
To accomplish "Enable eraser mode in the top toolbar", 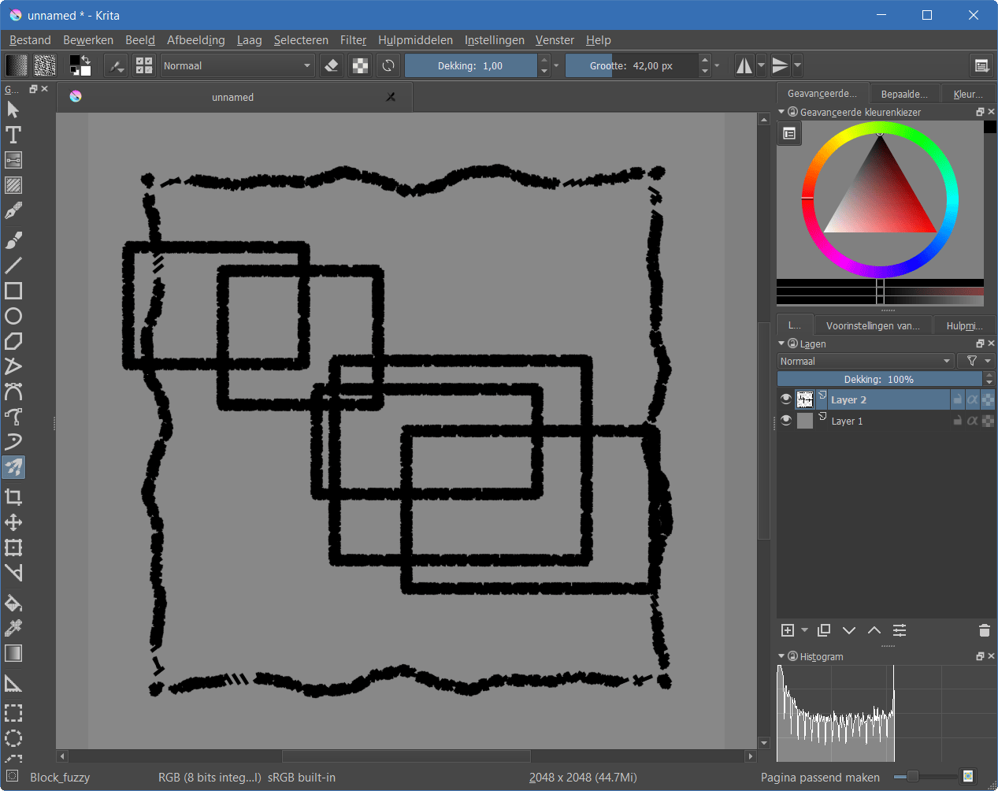I will 331,65.
